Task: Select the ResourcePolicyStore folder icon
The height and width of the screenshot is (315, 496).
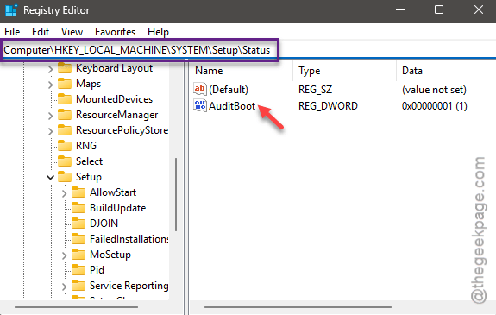Action: point(65,130)
